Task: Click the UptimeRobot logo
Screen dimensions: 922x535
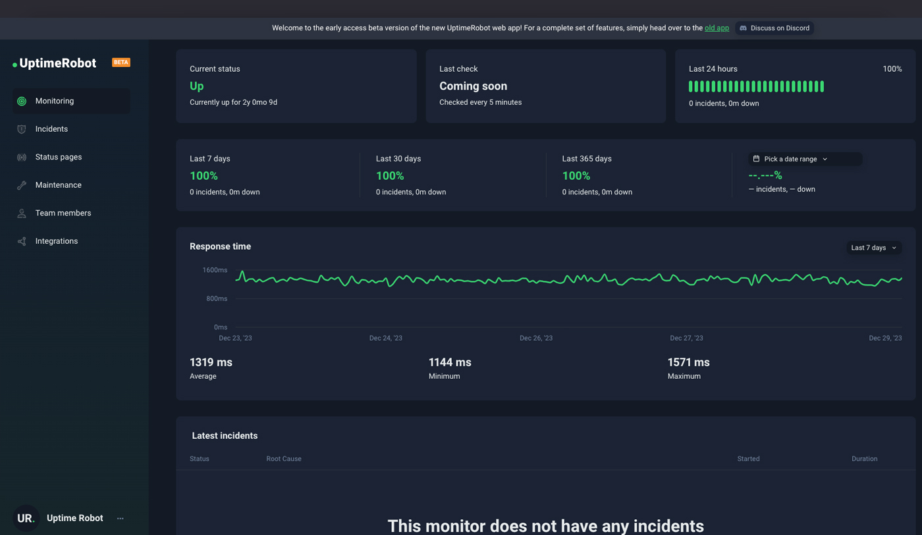Action: point(57,63)
